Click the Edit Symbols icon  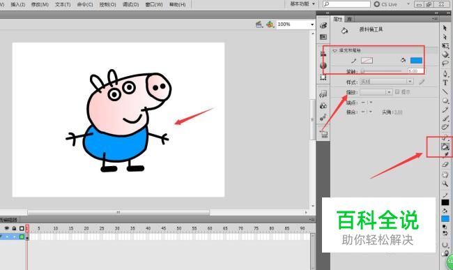click(x=270, y=24)
